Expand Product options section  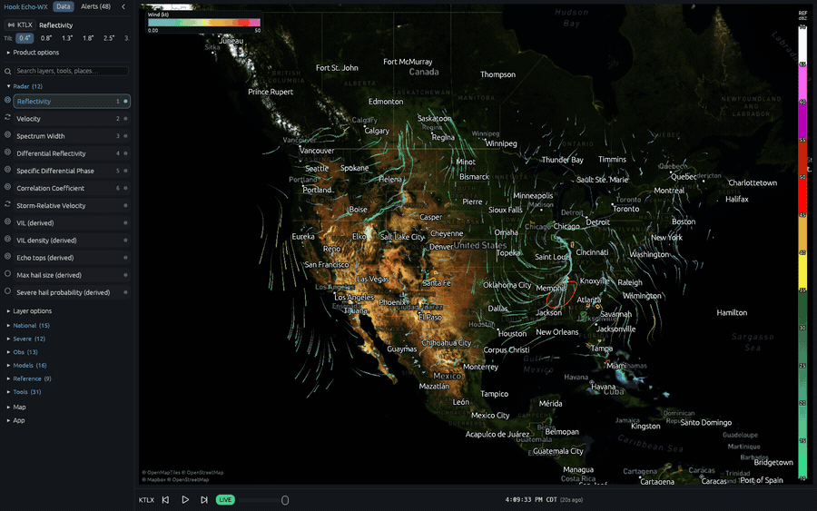click(x=33, y=53)
